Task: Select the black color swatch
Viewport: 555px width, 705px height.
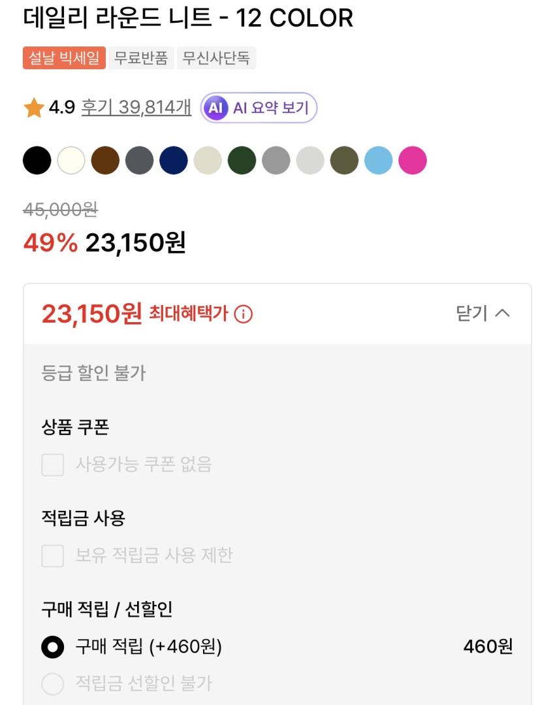Action: [x=37, y=161]
